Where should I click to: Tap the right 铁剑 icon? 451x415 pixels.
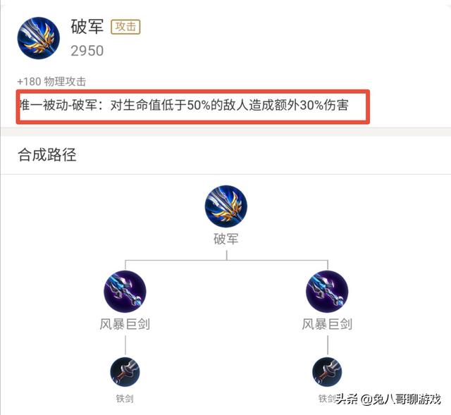[x=327, y=372]
